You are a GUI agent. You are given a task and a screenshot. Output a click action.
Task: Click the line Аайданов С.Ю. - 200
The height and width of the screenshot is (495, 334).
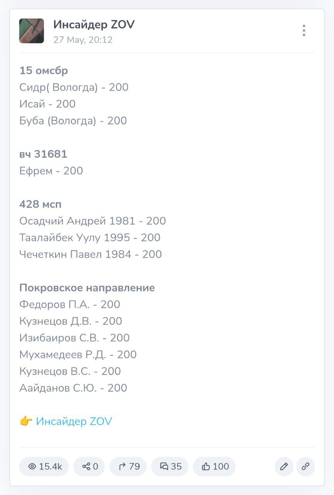[x=73, y=388]
